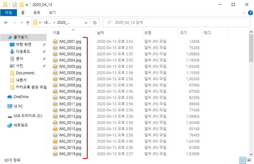The image size is (254, 164).
Task: Click the pin icon next to 바탕 화면
Action: tap(44, 45)
